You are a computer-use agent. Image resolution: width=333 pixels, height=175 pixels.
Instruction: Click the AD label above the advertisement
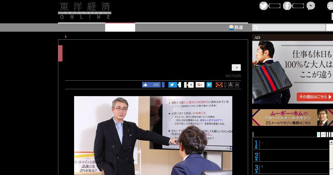pyautogui.click(x=257, y=38)
